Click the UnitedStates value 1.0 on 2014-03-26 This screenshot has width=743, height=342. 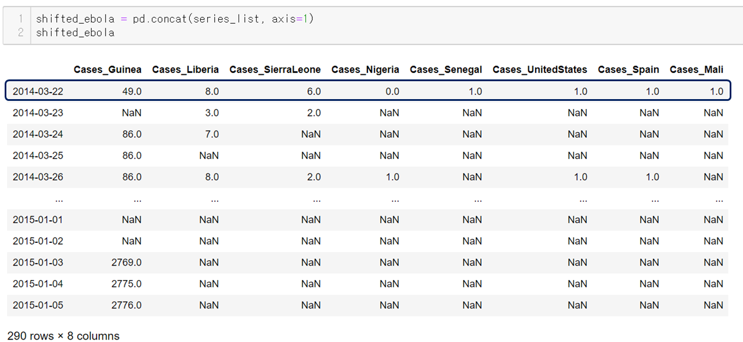pyautogui.click(x=580, y=177)
